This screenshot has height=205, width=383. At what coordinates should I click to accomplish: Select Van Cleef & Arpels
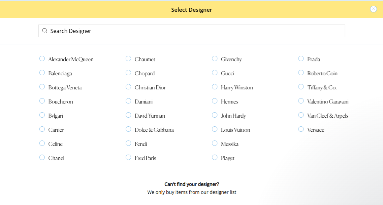point(301,115)
